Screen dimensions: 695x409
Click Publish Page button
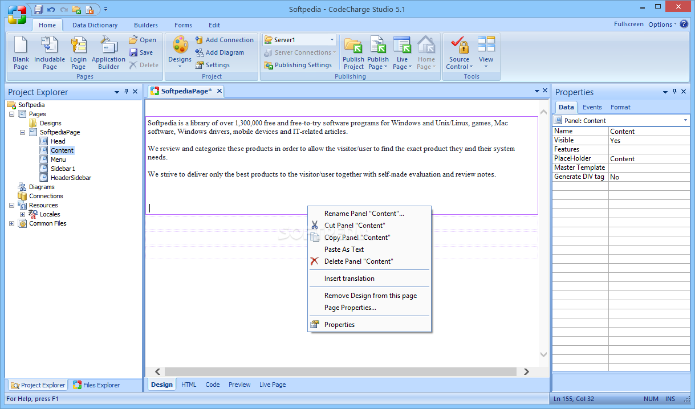tap(377, 52)
